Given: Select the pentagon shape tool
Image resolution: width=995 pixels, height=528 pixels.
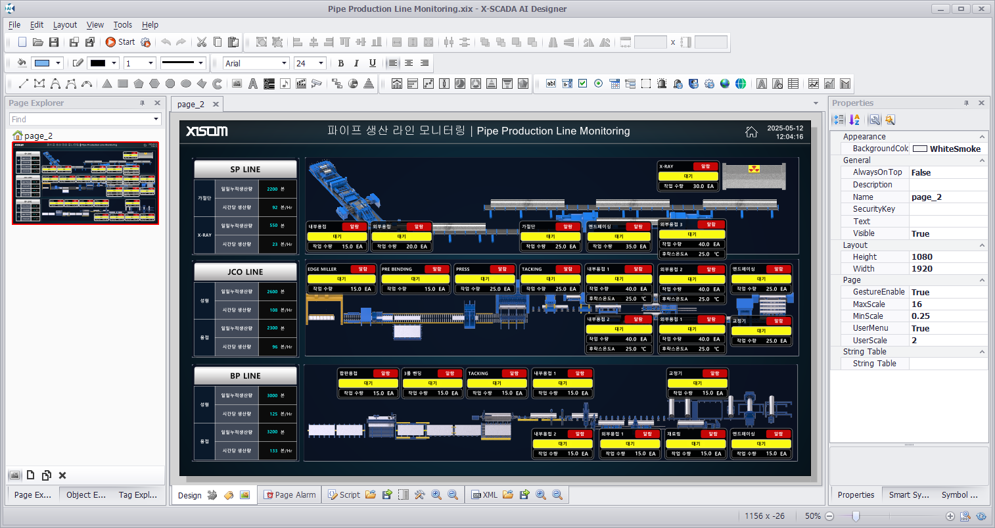Looking at the screenshot, I should pos(139,84).
